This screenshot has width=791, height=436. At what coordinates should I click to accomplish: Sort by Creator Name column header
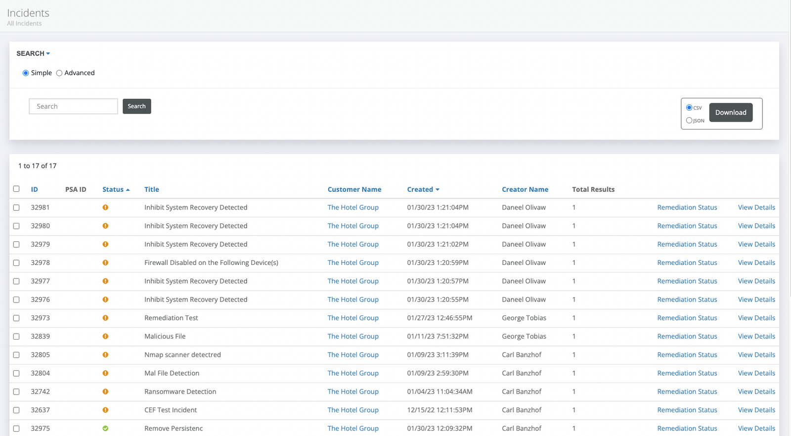[x=525, y=189]
